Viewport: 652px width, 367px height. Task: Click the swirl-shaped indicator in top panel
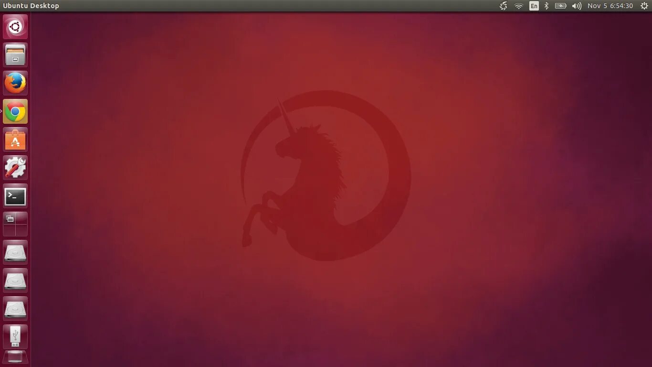coord(504,6)
